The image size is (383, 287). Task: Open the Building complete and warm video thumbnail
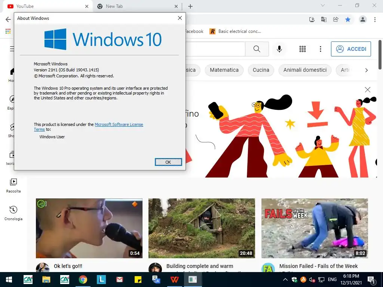[x=202, y=228]
